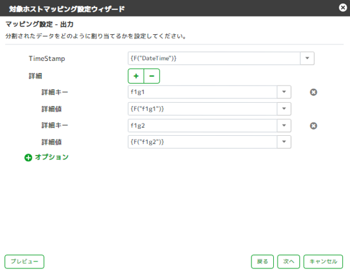This screenshot has height=271, width=350.
Task: Click the キャンセル cancel button
Action: pos(323,261)
